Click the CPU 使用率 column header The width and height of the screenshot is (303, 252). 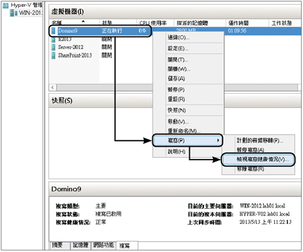(153, 23)
